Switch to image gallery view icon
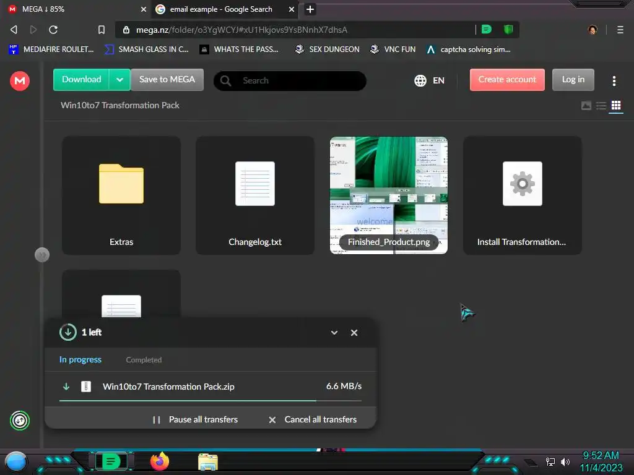The image size is (634, 475). point(586,105)
